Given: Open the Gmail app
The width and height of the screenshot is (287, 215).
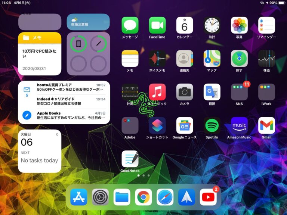Looking at the screenshot, I should pos(266,125).
